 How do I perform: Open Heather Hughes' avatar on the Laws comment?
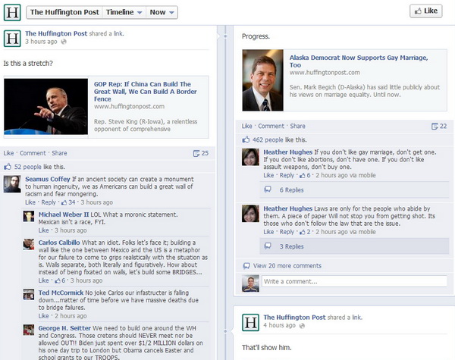tap(250, 214)
